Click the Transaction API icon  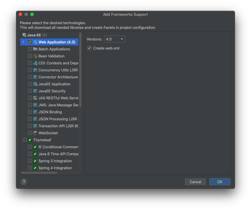click(35, 126)
